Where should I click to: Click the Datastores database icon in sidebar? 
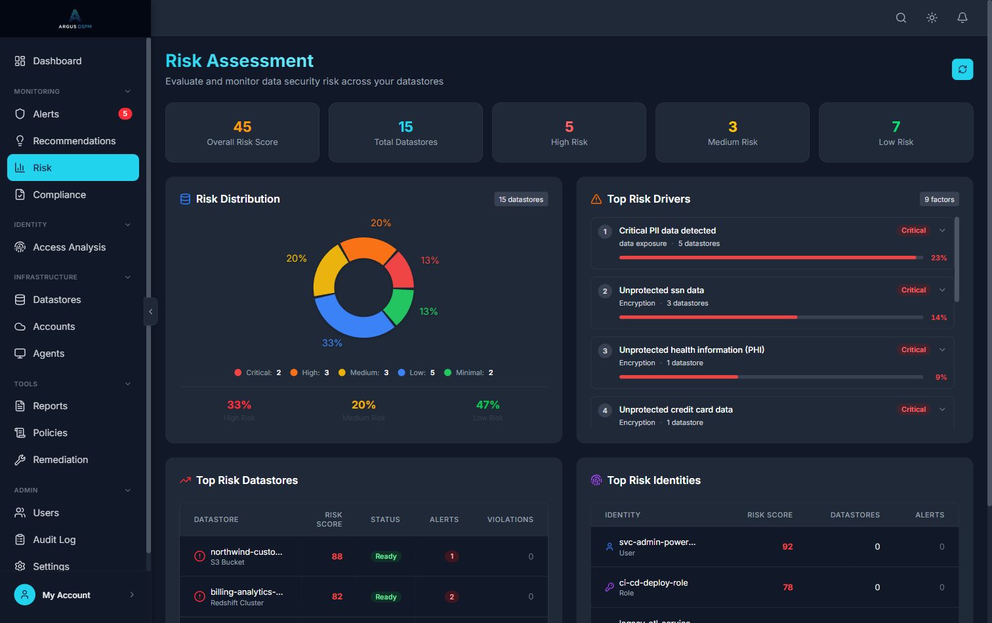20,300
